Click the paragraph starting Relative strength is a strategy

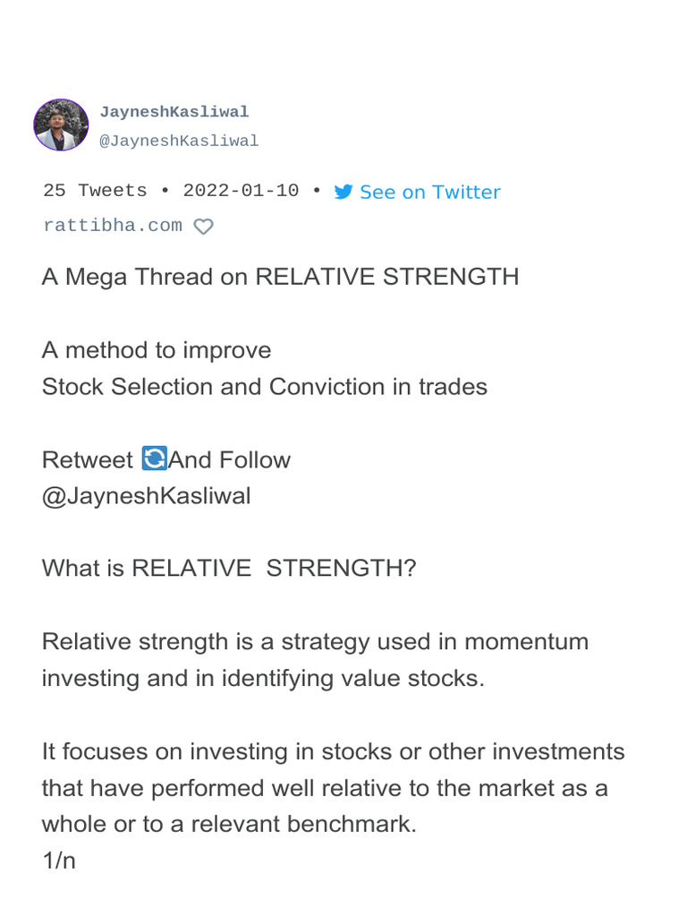(316, 660)
